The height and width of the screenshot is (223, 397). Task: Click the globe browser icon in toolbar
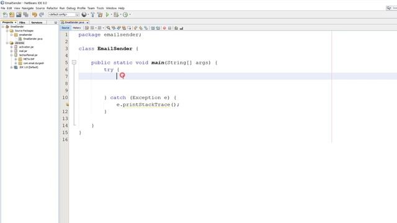84,15
